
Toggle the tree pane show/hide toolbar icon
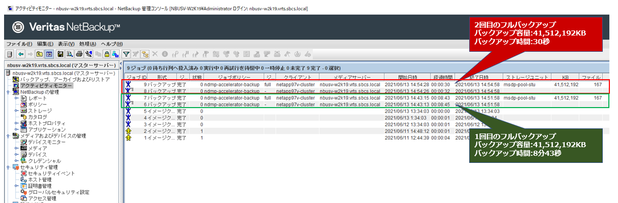point(49,54)
